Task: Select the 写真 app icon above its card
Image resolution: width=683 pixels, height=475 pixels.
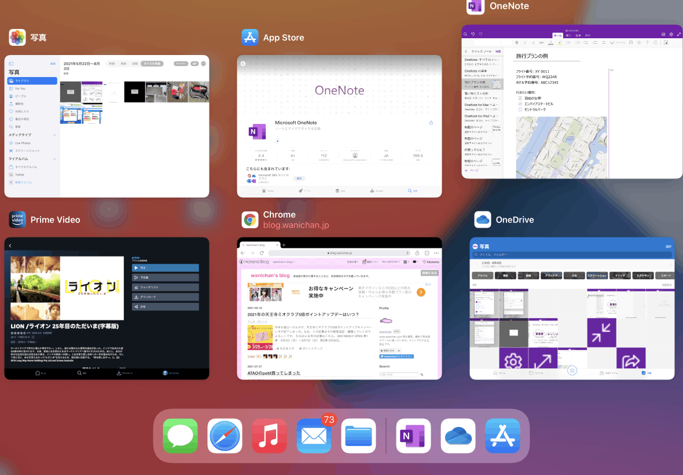Action: coord(17,38)
